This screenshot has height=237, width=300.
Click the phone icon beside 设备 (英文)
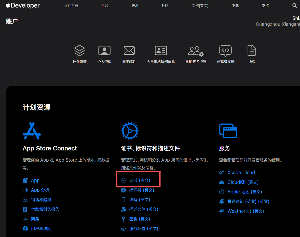pos(123,200)
